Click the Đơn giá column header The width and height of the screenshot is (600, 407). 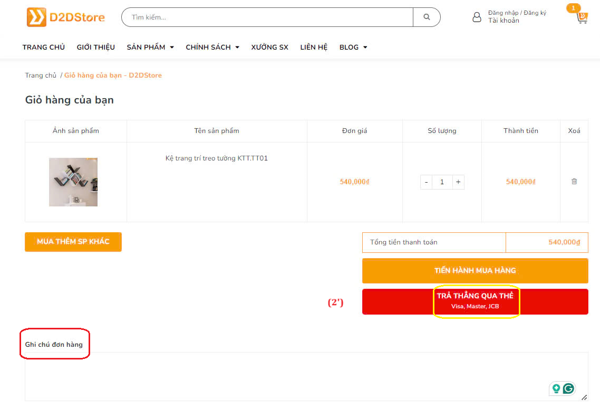tap(354, 131)
